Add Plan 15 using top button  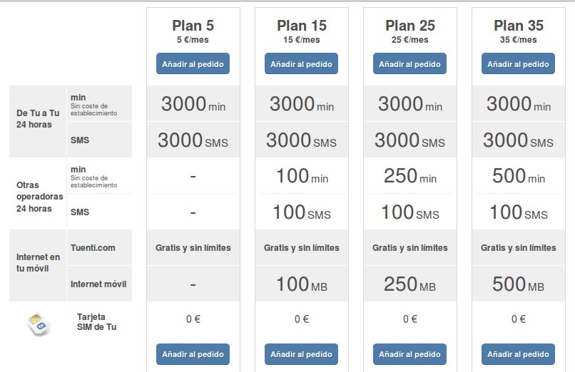tap(302, 63)
